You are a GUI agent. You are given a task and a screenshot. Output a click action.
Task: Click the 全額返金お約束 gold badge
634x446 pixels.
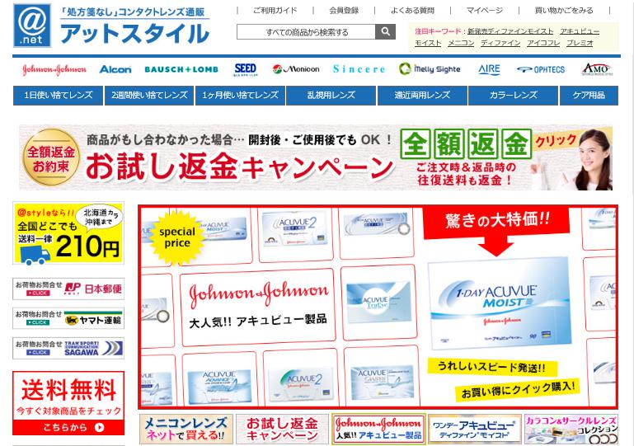pyautogui.click(x=51, y=157)
